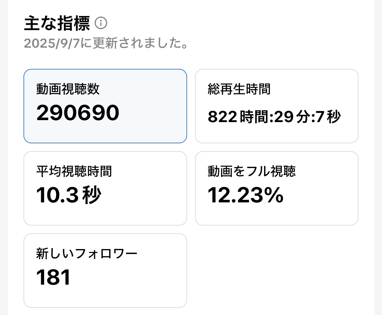Click the circled info icon beside the heading
The height and width of the screenshot is (315, 382).
pos(102,23)
